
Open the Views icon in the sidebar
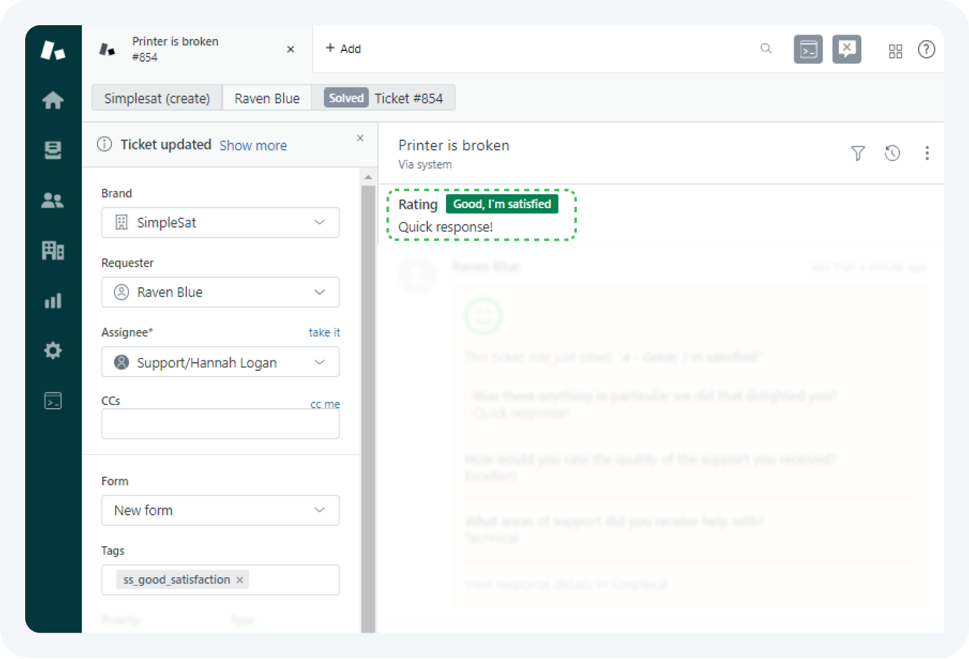click(x=53, y=150)
